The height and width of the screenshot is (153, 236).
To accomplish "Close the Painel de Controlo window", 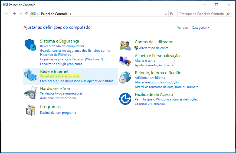I will 229,5.
